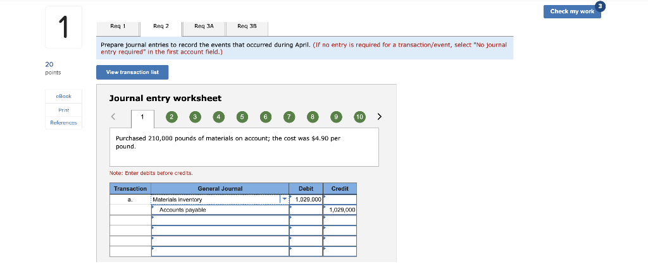Click the badge showing 3 on Check my work
Screen dimensions: 648x264
coord(601,6)
